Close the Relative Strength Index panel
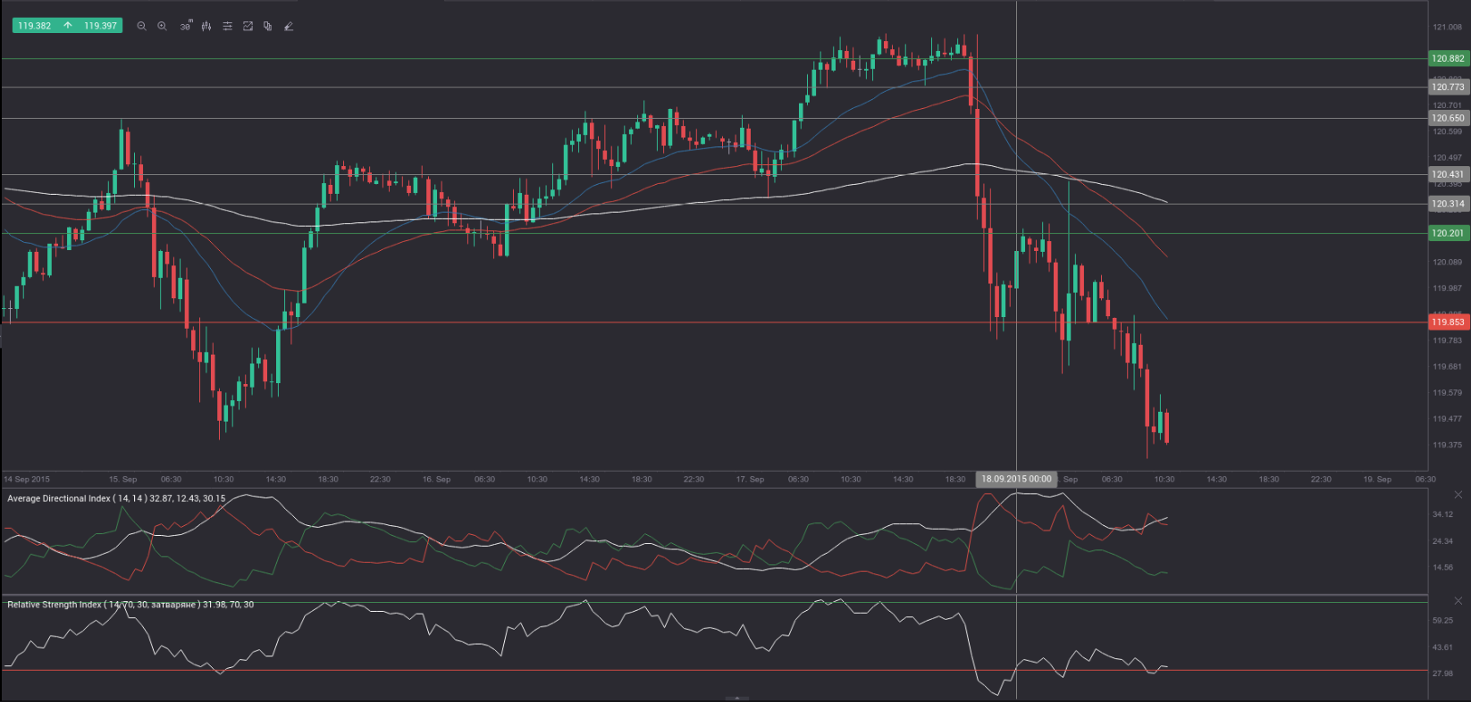Screen dimensions: 1471x702 [x=1458, y=601]
